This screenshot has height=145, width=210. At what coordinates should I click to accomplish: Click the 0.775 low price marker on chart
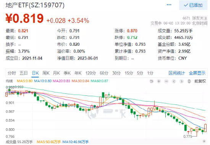187,137
